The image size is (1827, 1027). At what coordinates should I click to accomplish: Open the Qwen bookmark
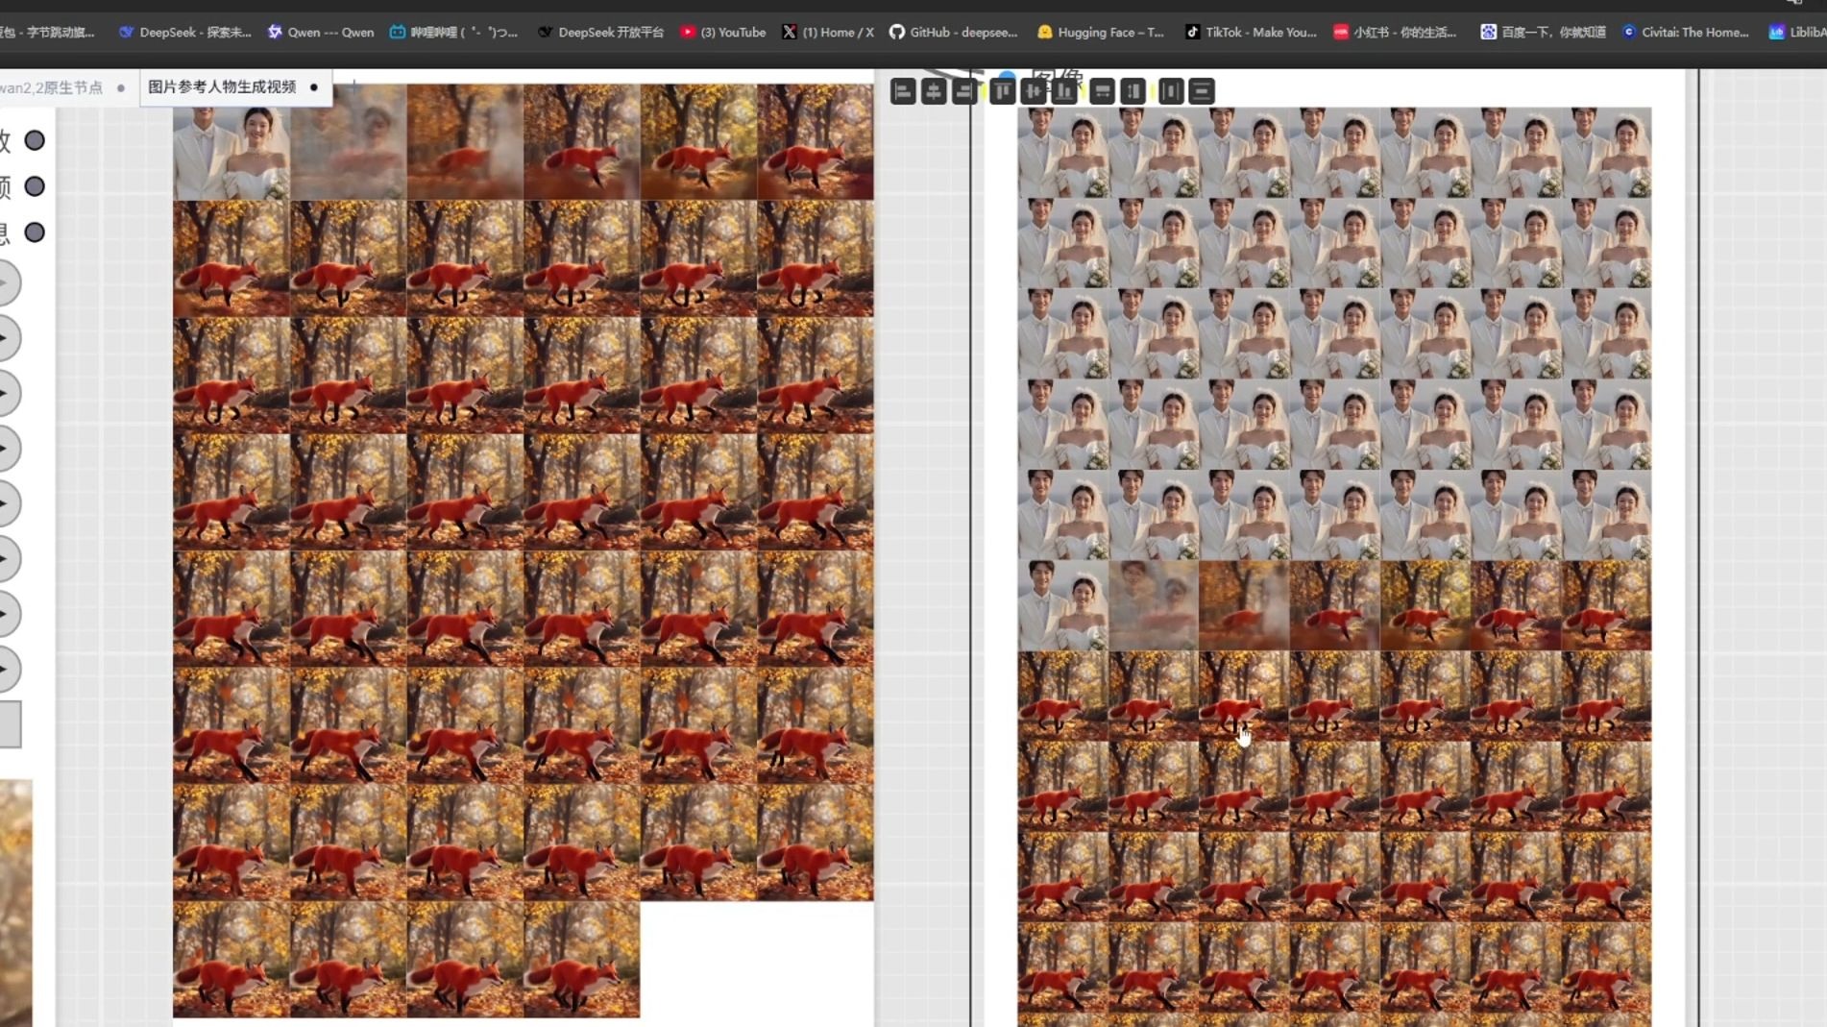(321, 32)
